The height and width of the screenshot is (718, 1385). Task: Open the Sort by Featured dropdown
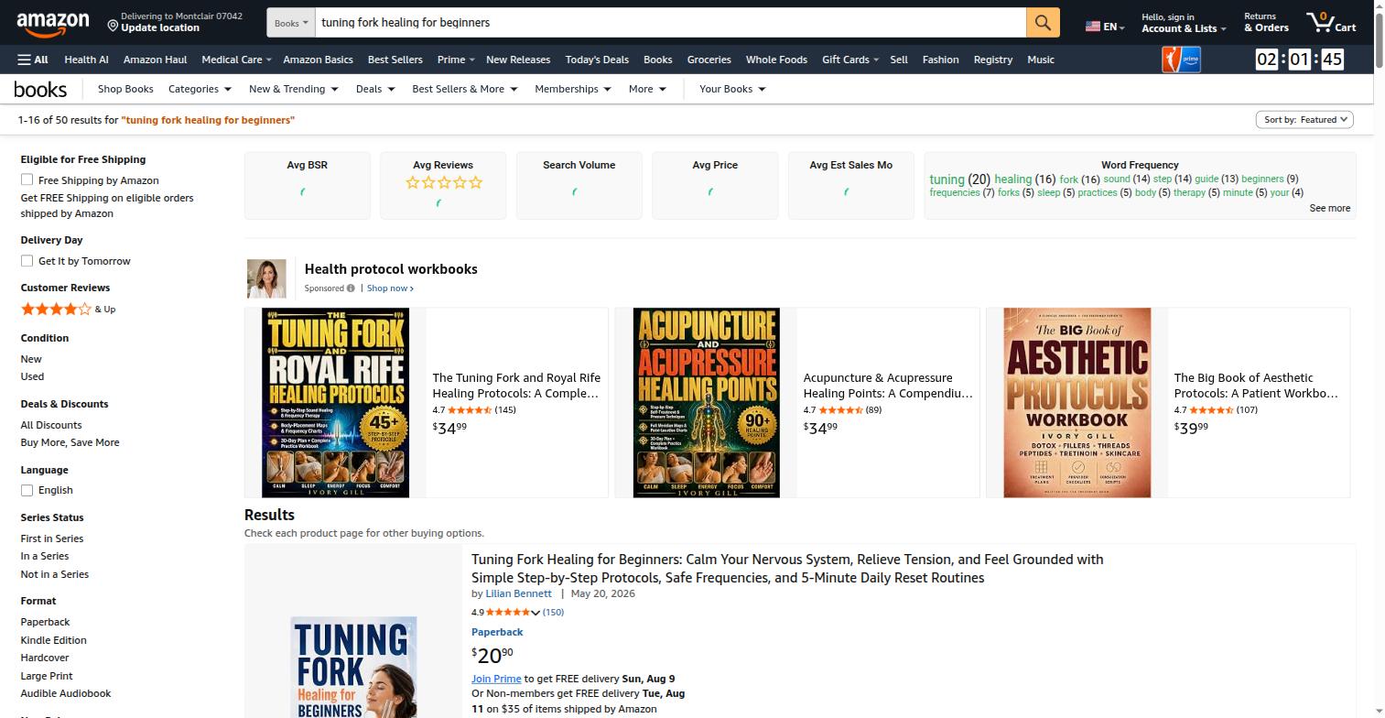[1304, 120]
